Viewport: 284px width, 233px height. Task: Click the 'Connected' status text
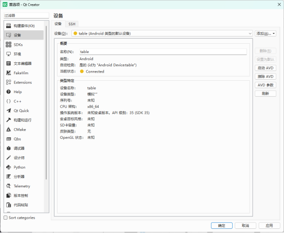[x=95, y=71]
